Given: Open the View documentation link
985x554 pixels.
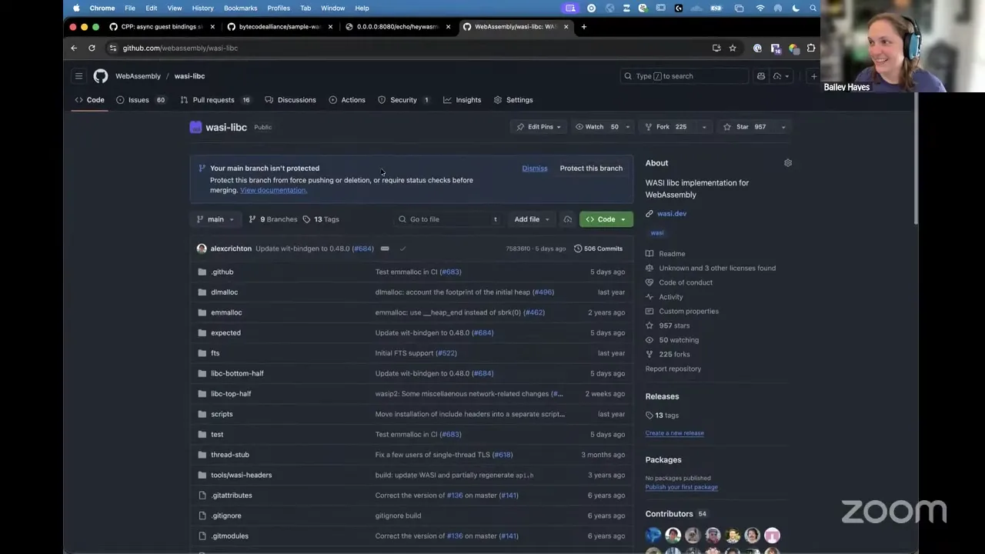Looking at the screenshot, I should click(x=273, y=190).
